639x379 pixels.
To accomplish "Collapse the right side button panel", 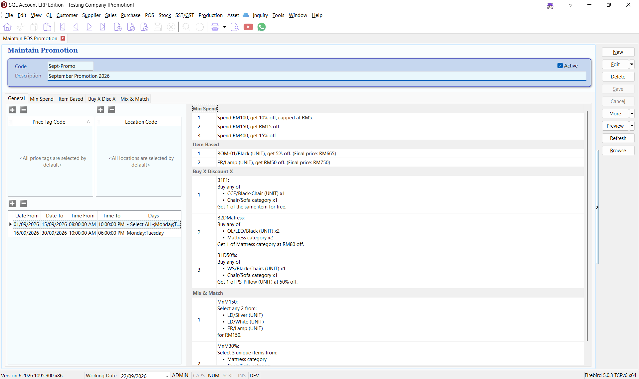I will [x=597, y=207].
